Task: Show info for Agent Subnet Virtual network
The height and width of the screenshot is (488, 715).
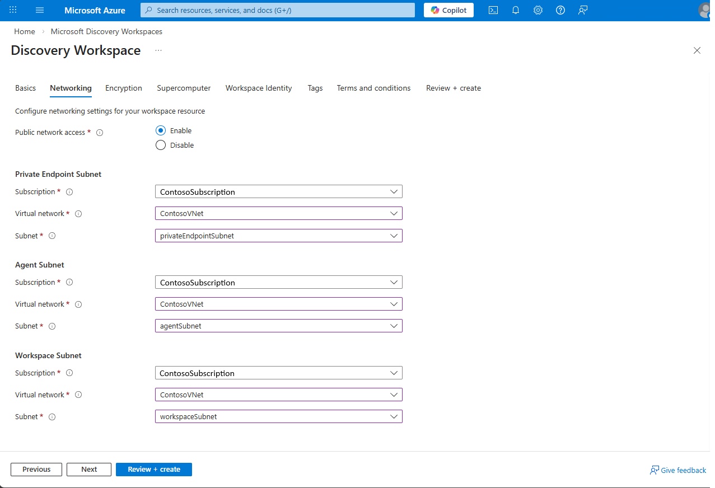Action: [78, 304]
